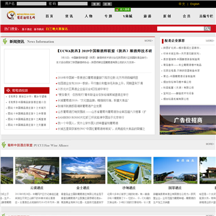Screen dimensions: 216x216
Task: Open news item starting 长城五星荣获
Action: pos(101,129)
